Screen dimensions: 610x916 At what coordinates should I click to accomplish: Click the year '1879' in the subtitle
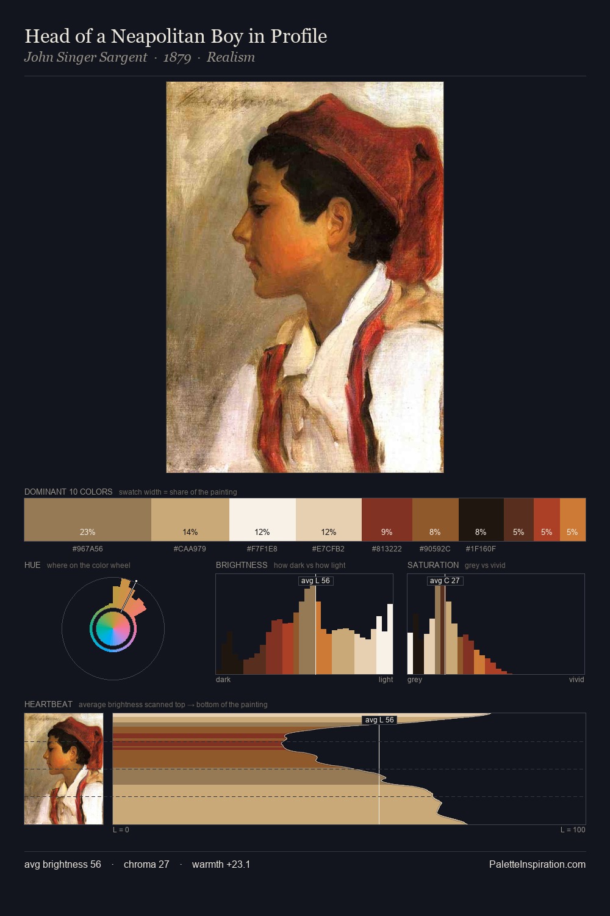pyautogui.click(x=177, y=57)
